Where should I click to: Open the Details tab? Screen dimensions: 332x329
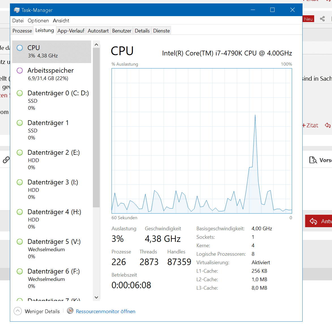tap(142, 31)
